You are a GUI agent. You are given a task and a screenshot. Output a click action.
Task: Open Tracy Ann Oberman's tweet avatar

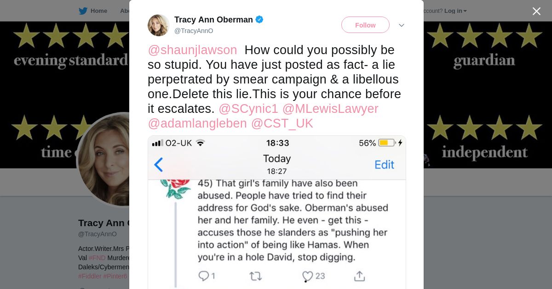[159, 25]
